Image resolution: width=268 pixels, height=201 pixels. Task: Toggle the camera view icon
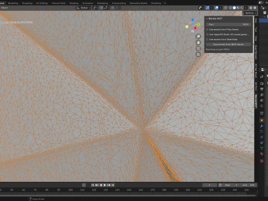tap(198, 49)
